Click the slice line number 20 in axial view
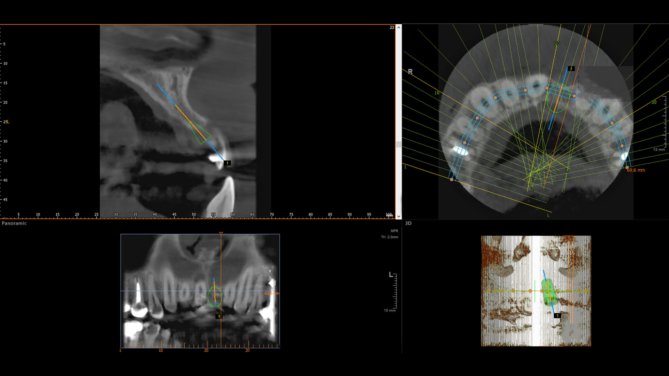The width and height of the screenshot is (669, 376). [x=557, y=43]
